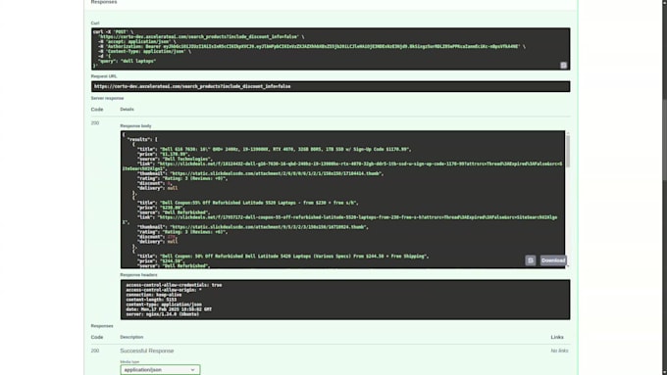Click the response body scrollbar up arrow
Image resolution: width=667 pixels, height=375 pixels.
[568, 133]
